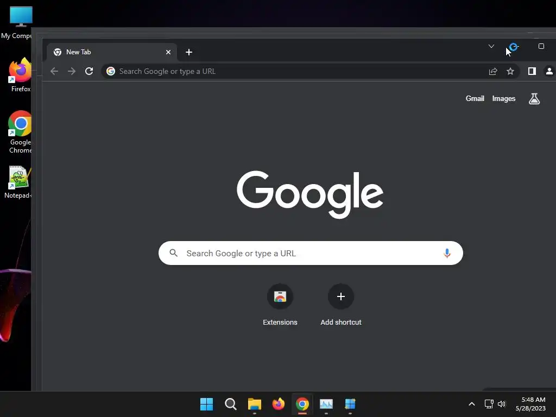The width and height of the screenshot is (556, 417).
Task: Click the Chrome taskbar icon
Action: [x=302, y=404]
